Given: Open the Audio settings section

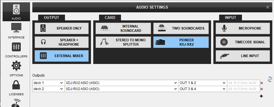Looking at the screenshot, I should tap(16, 12).
